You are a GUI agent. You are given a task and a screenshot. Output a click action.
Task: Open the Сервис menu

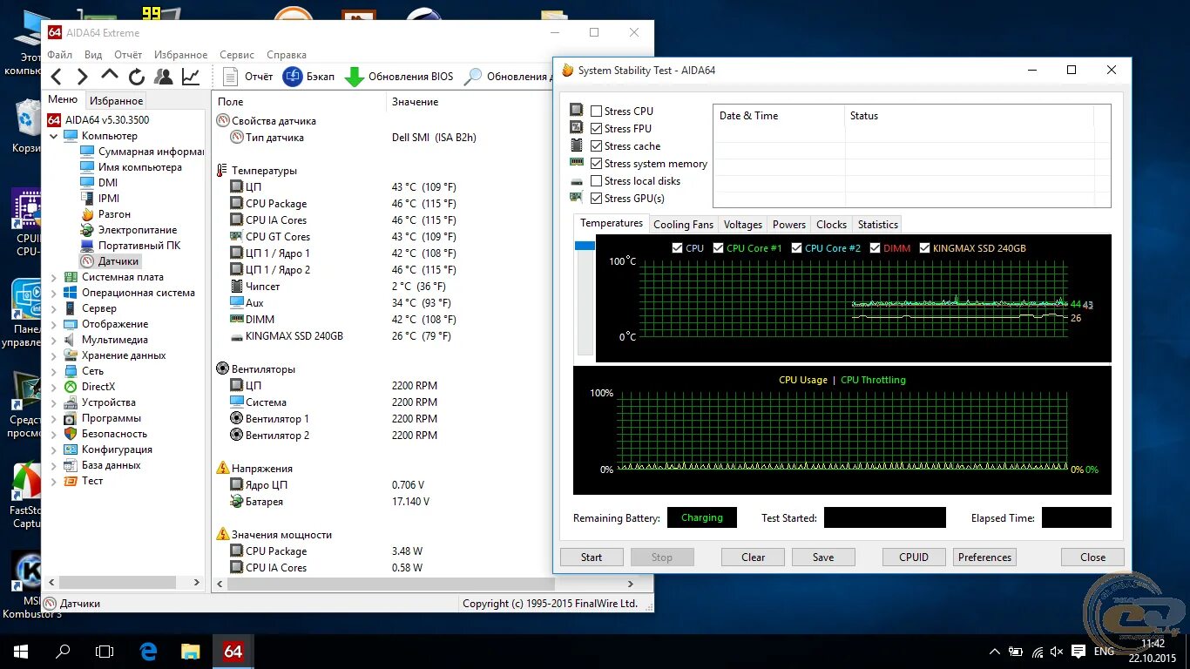[x=237, y=55]
